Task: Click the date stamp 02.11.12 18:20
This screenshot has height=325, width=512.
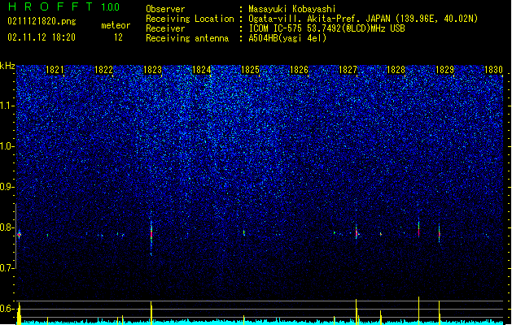Action: (42, 37)
